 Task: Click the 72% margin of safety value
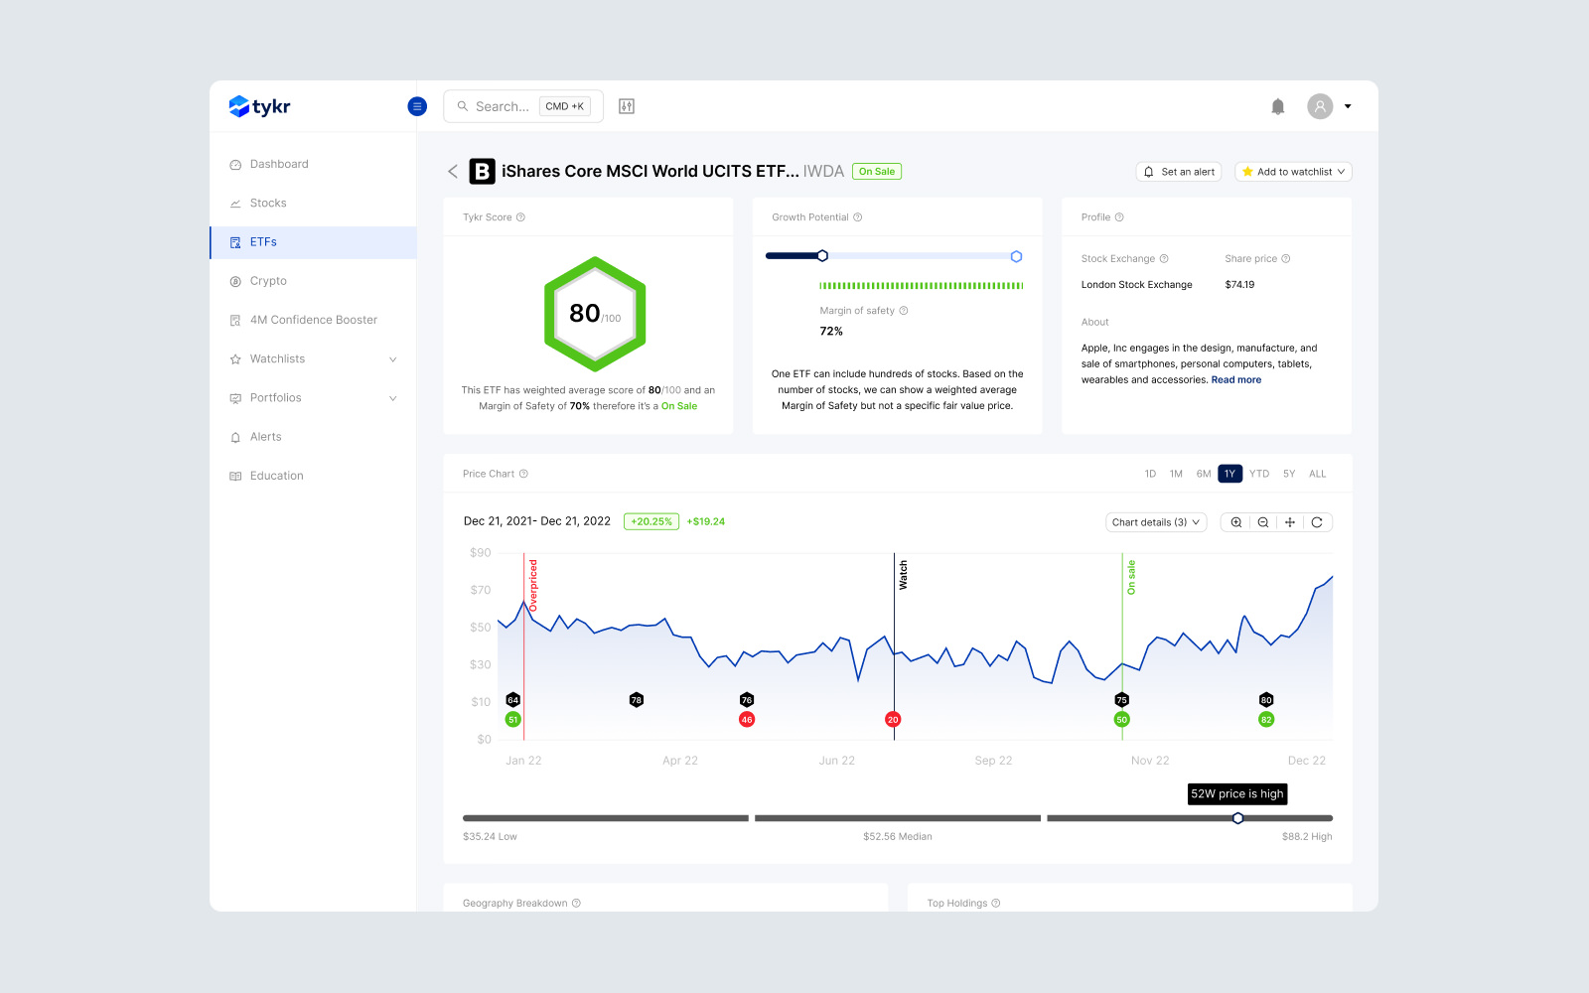coord(831,332)
